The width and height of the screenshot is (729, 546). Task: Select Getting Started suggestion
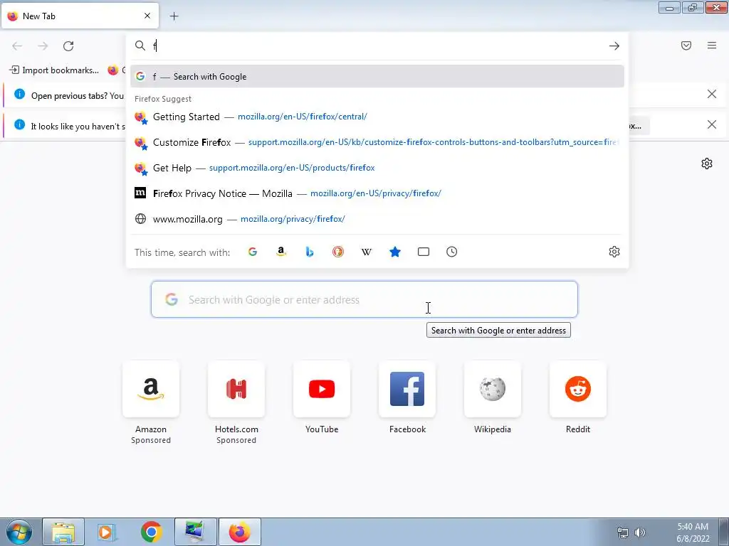pyautogui.click(x=377, y=117)
